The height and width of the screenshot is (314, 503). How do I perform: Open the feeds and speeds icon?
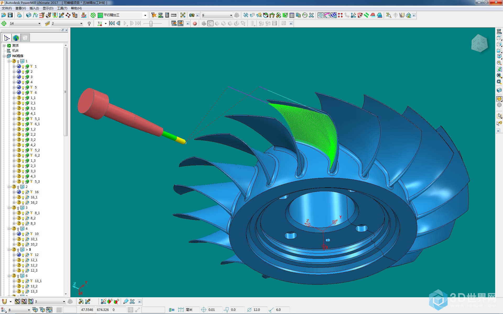(35, 15)
